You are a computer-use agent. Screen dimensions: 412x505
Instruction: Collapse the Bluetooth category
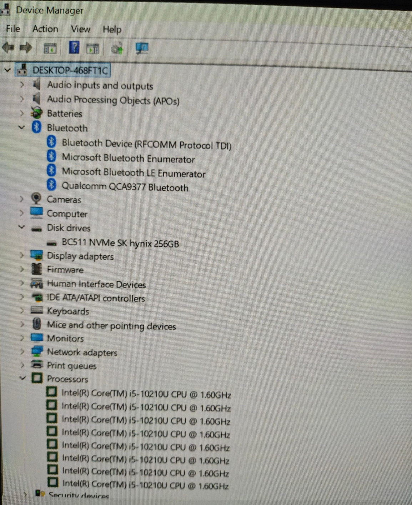22,127
